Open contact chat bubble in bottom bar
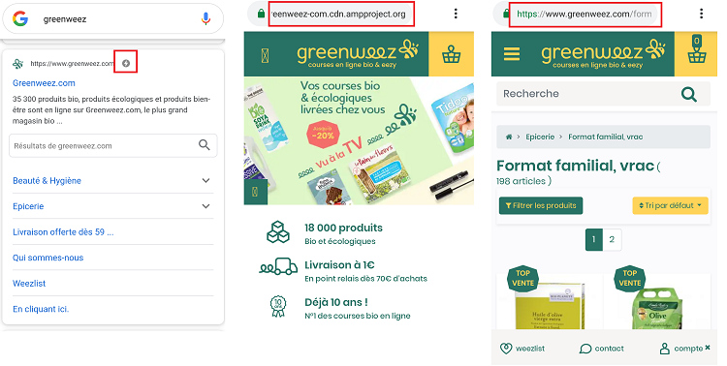Screen dimensions: 727x366 (x=585, y=349)
